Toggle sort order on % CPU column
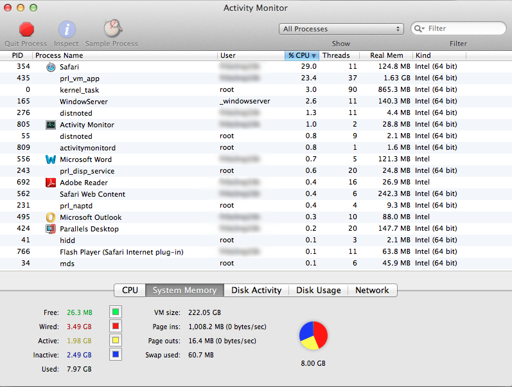Screen dimensions: 512x387 coord(302,55)
